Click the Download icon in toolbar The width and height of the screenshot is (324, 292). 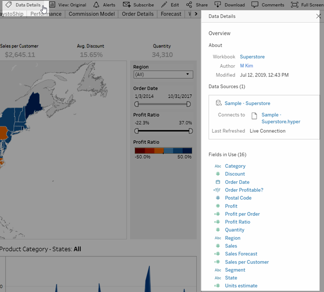pyautogui.click(x=217, y=4)
